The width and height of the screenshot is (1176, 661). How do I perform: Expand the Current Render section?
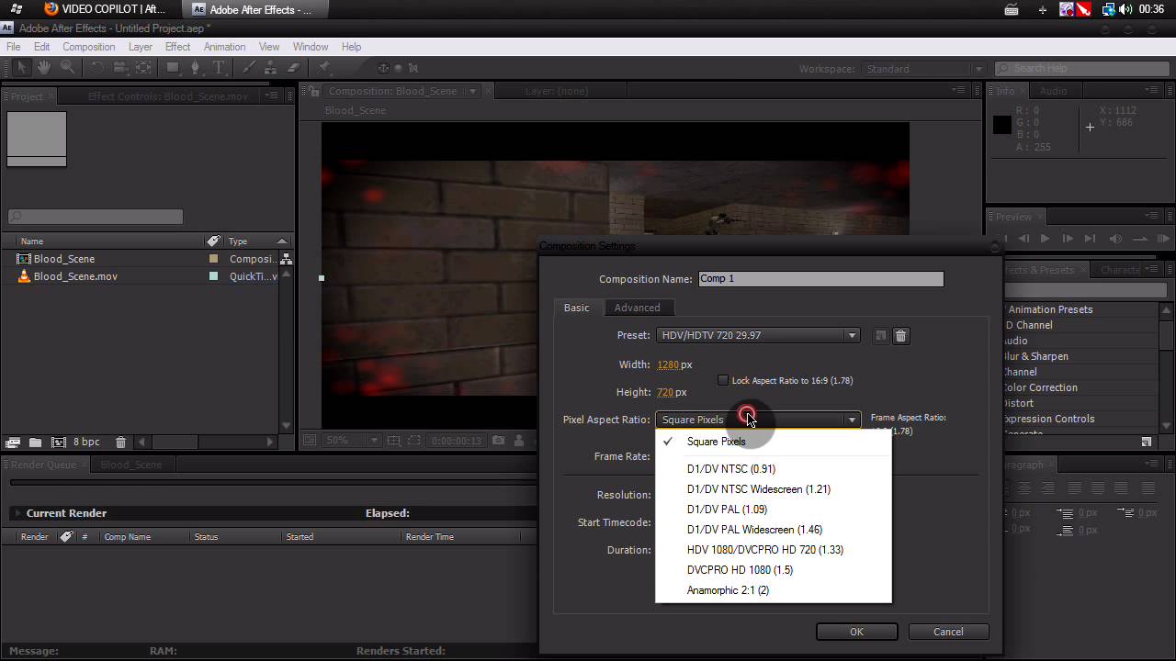tap(17, 513)
